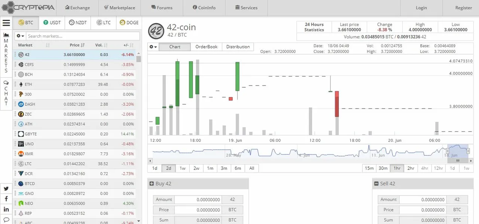Show the OrderBook view
Screen dimensions: 479x224
pyautogui.click(x=206, y=47)
